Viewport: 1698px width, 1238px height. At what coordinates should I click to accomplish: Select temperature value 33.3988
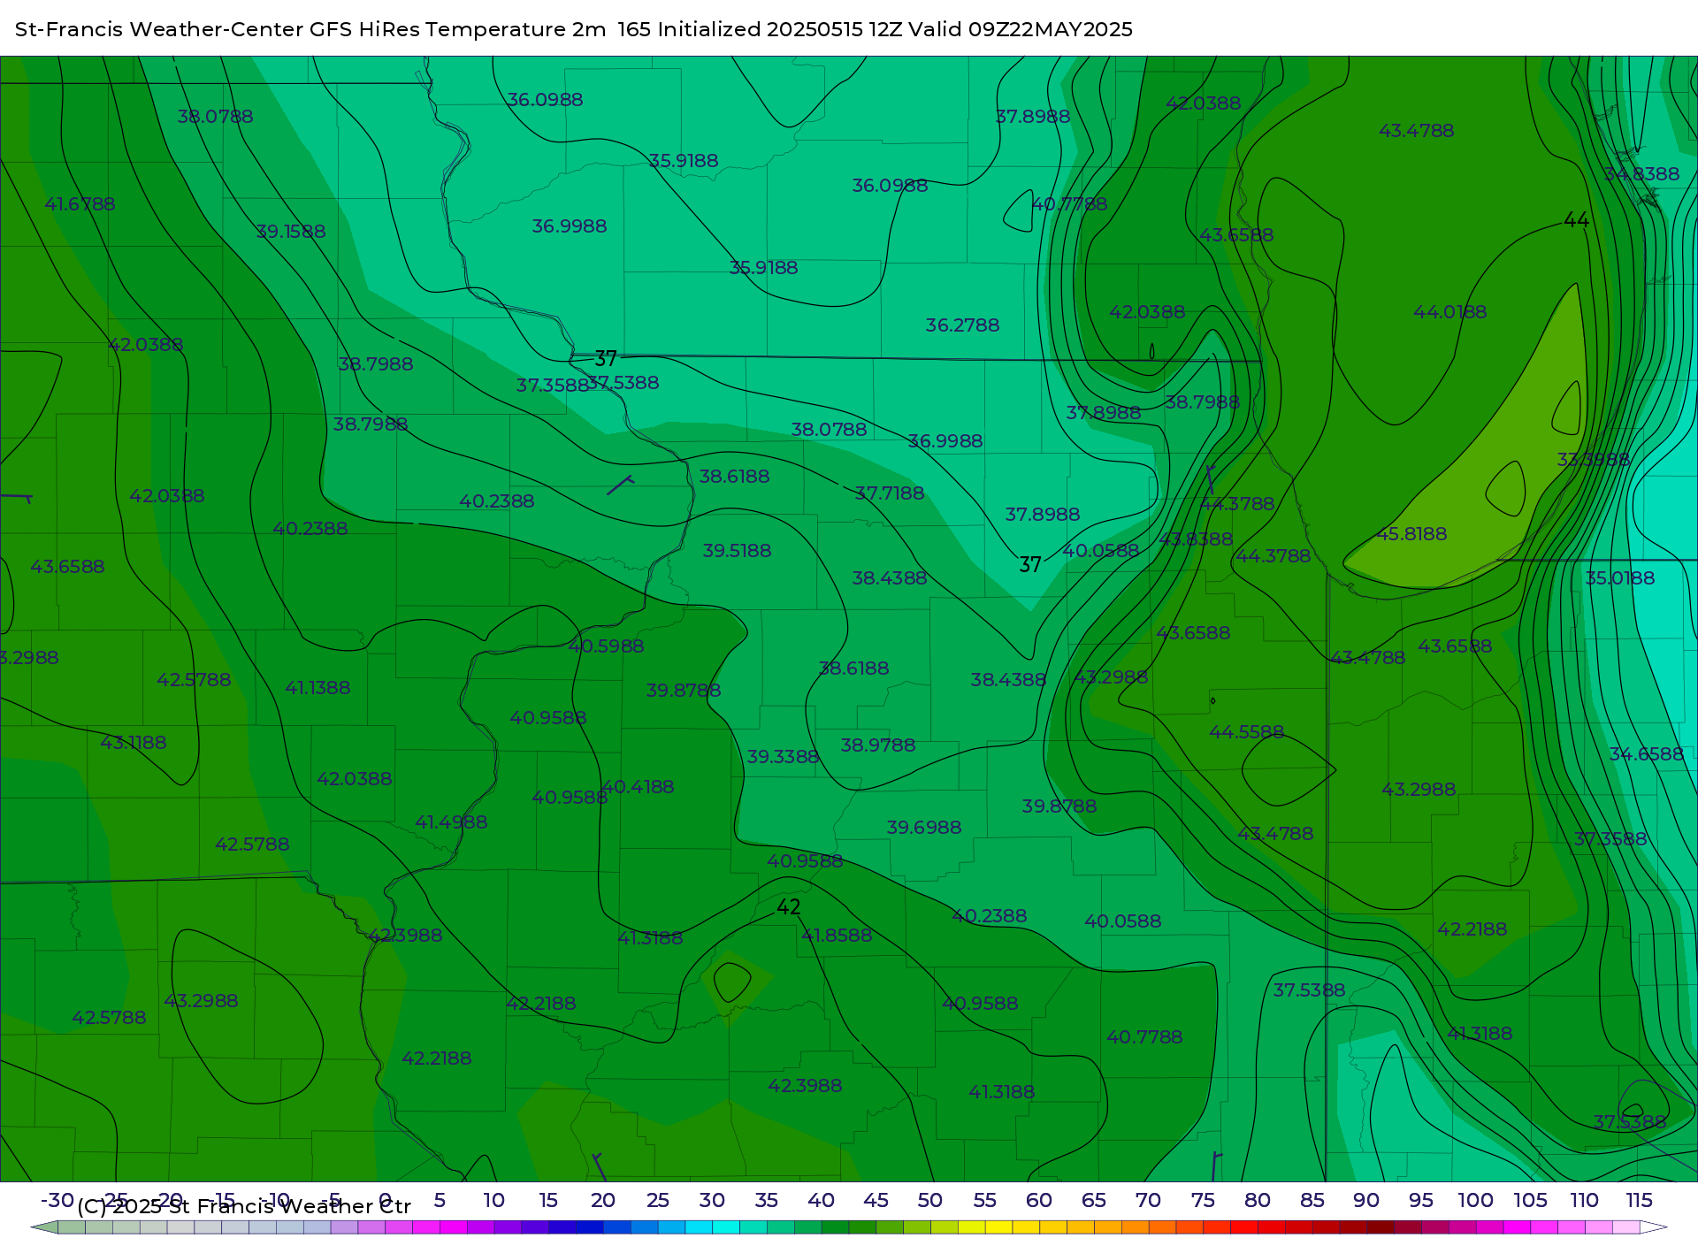[1594, 460]
